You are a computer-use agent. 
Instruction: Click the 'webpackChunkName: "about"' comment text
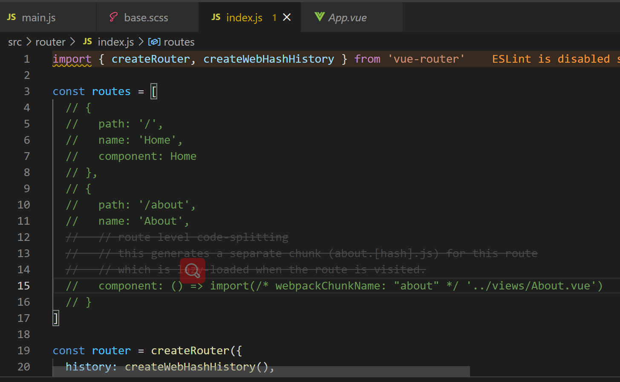[357, 286]
